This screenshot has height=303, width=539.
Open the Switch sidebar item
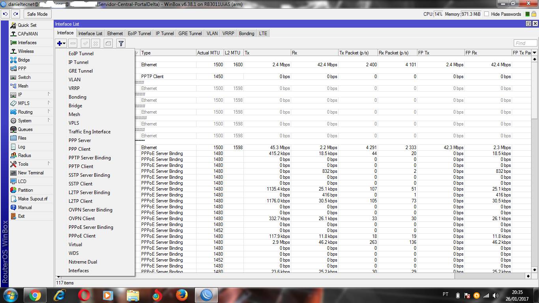pos(31,77)
